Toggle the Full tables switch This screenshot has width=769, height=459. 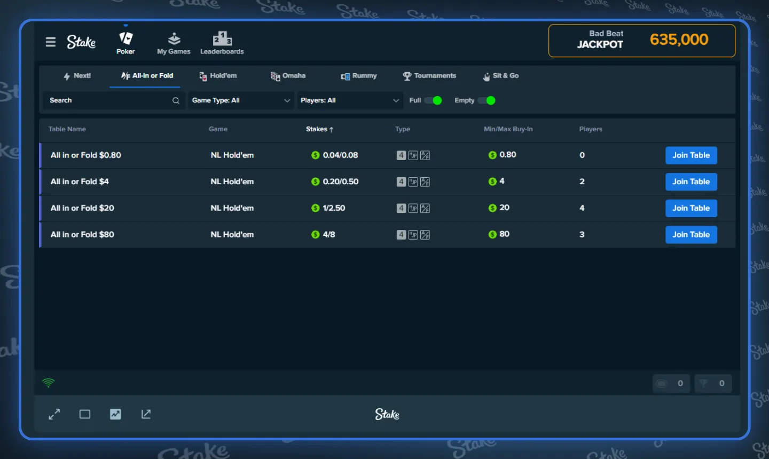coord(433,100)
